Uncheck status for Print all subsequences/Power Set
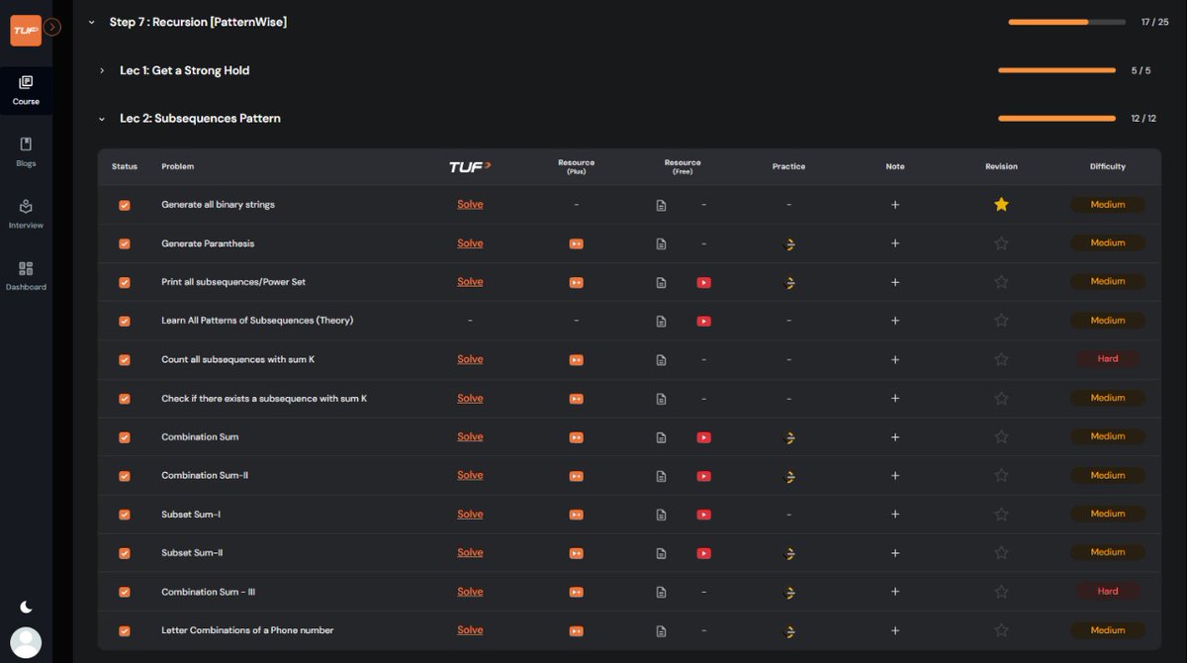 pos(125,282)
